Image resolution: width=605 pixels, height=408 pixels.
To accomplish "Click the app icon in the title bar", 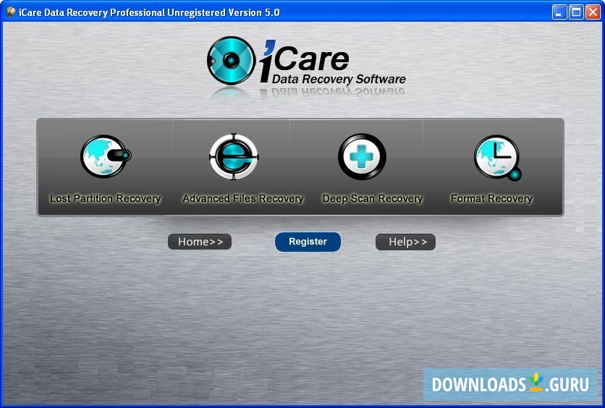I will click(11, 12).
